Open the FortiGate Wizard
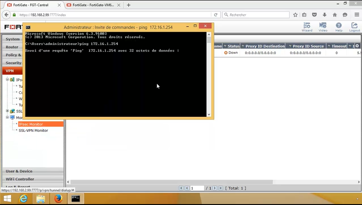362x205 pixels. point(306,27)
